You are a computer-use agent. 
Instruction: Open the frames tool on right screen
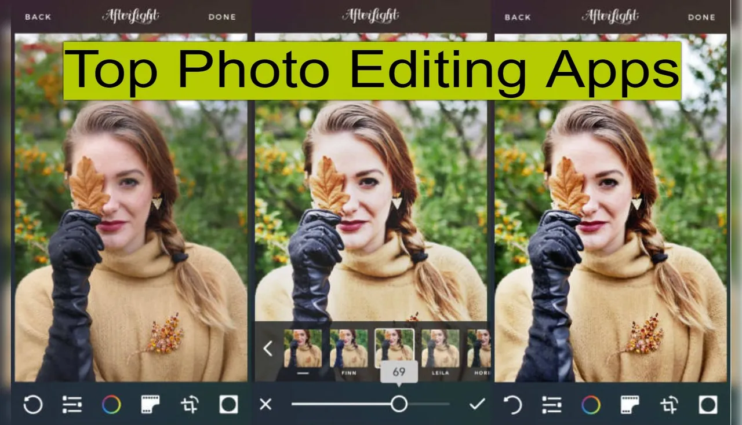pos(708,404)
